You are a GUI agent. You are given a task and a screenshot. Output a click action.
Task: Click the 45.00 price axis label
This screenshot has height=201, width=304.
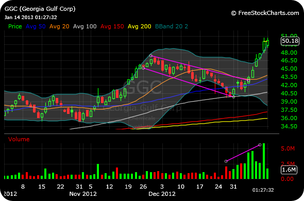[x=289, y=69]
